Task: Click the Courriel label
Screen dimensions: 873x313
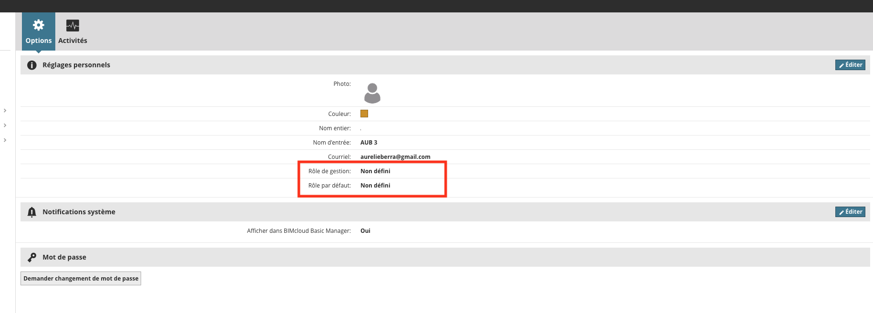Action: point(339,157)
